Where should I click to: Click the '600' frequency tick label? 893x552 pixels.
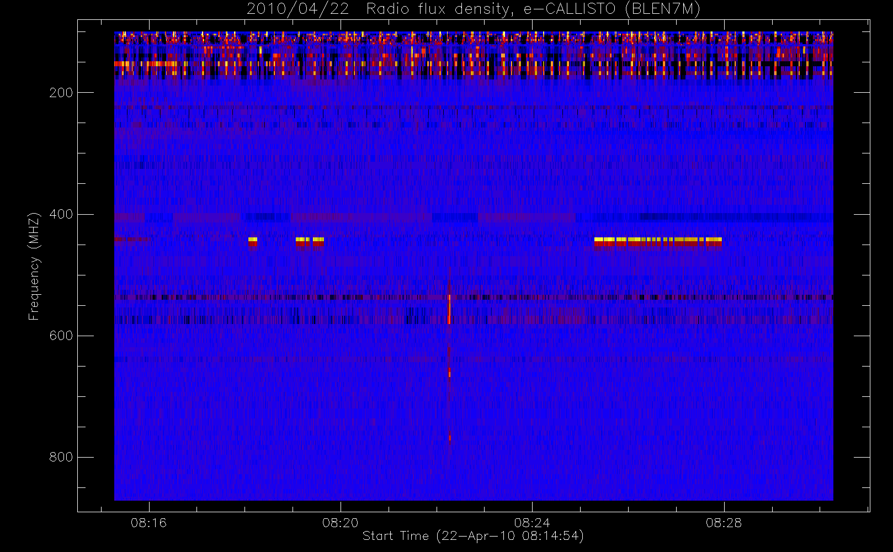click(x=61, y=336)
